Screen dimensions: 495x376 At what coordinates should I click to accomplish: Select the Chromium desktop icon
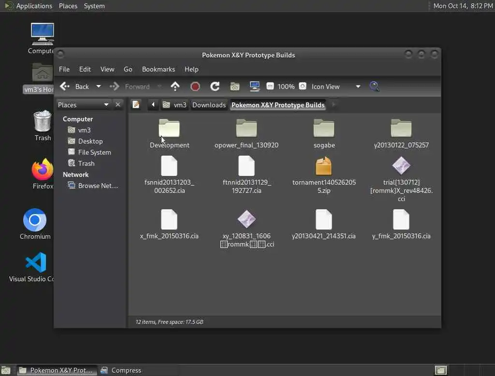click(35, 224)
